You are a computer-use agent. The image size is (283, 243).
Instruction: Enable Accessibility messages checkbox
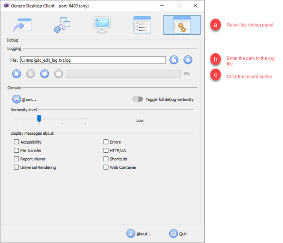point(16,142)
